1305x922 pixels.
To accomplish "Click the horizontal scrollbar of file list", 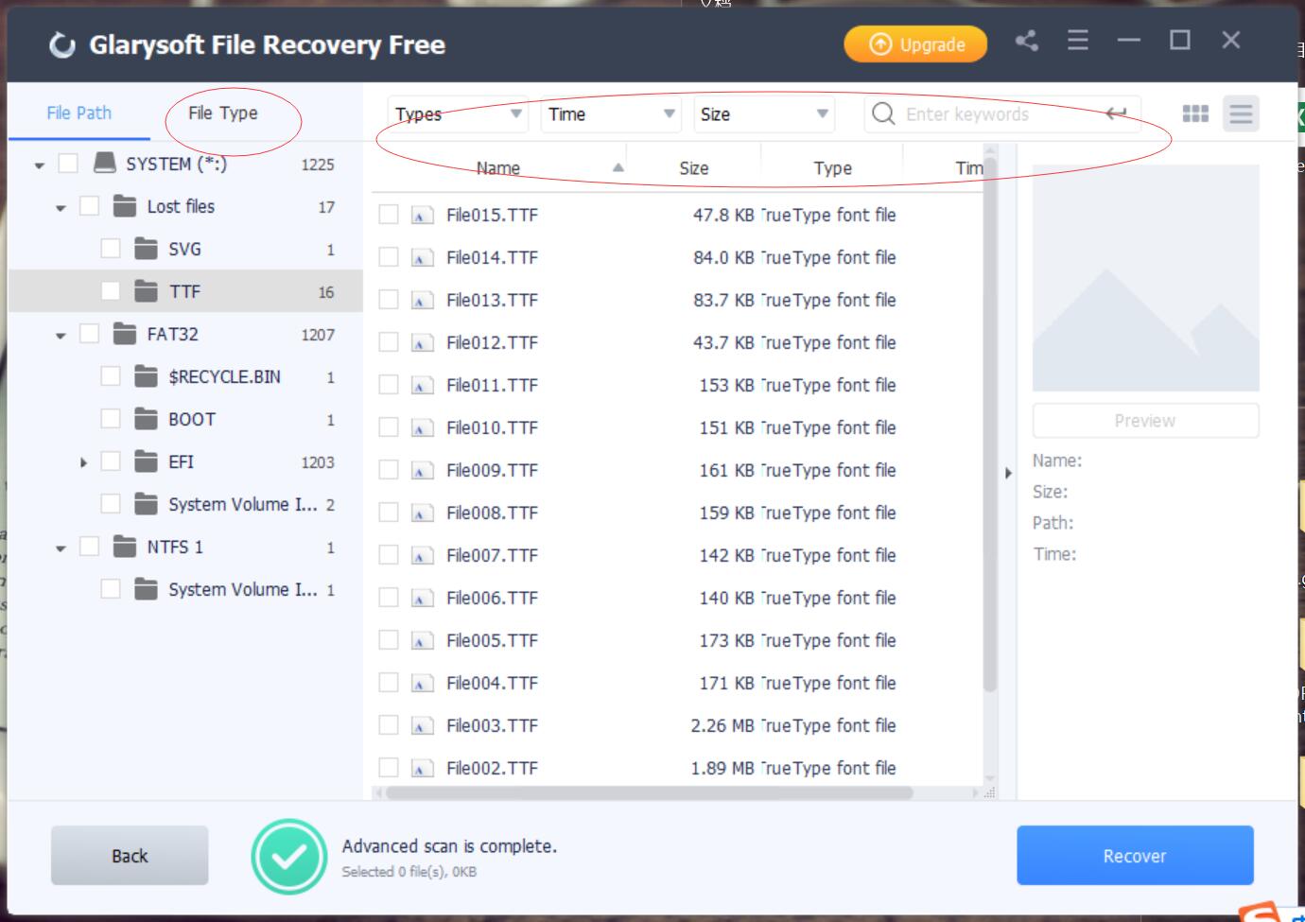I will 649,792.
